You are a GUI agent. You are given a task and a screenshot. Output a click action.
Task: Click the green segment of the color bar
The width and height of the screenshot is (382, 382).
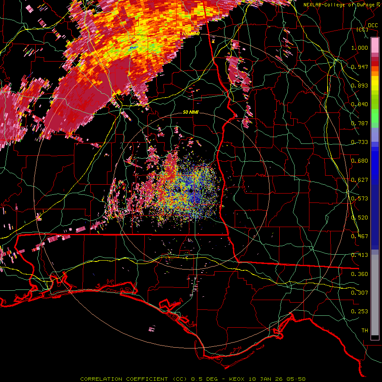375,116
